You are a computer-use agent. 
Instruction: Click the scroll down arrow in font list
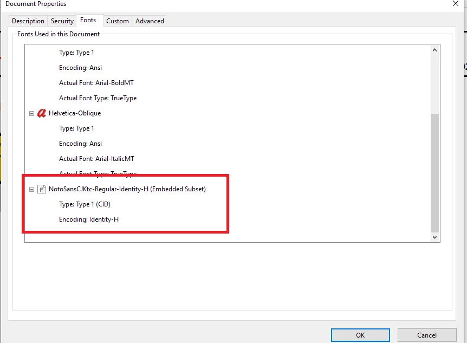pos(435,237)
